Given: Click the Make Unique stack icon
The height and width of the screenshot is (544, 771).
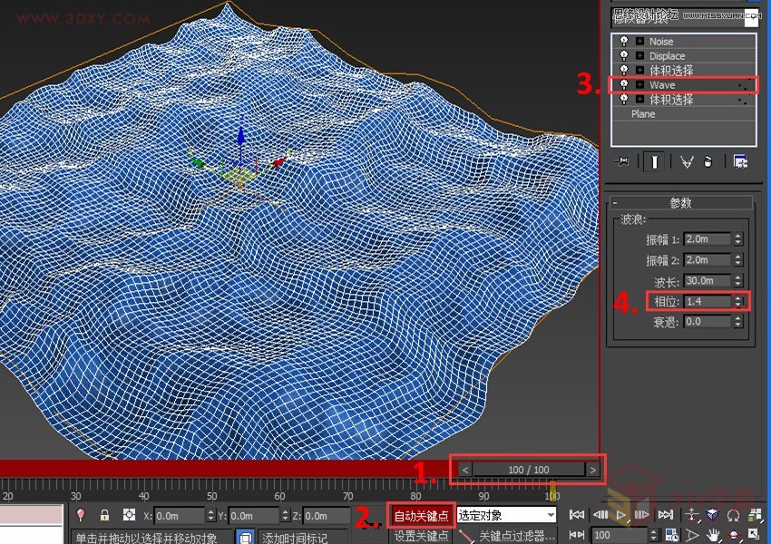Looking at the screenshot, I should tap(687, 161).
